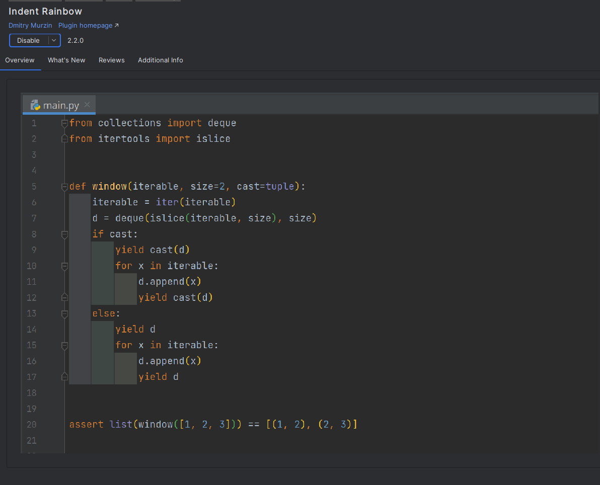Collapse the imports fold marker on line 1
This screenshot has width=600, height=485.
64,123
